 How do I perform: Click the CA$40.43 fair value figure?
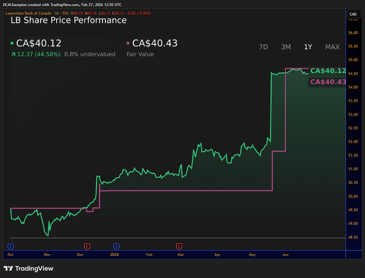155,43
